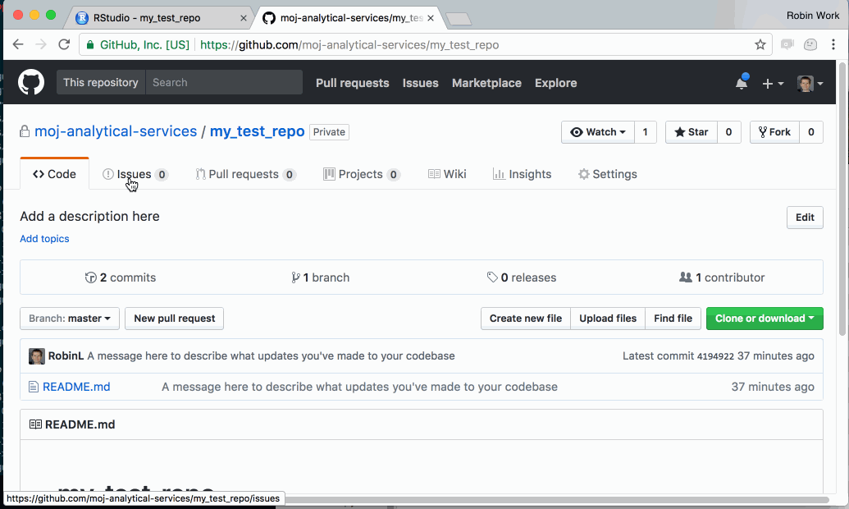
Task: Click the Add topics link
Action: [x=44, y=239]
